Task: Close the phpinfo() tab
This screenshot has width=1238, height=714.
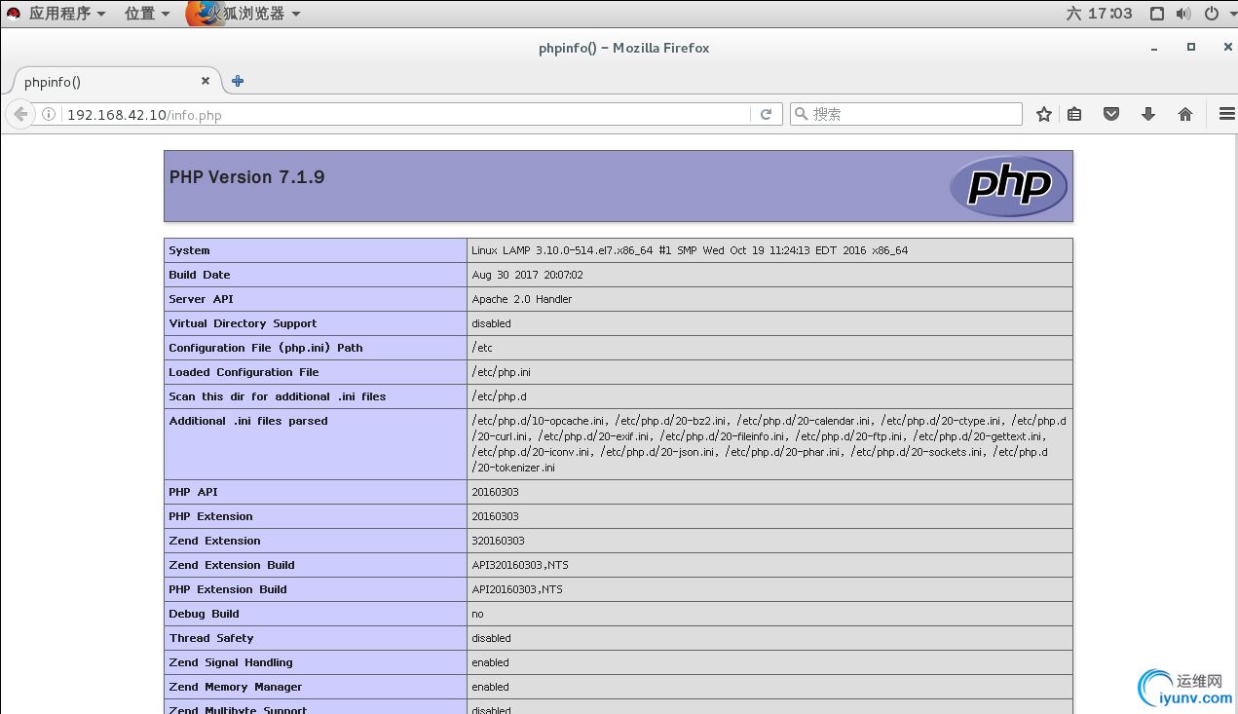Action: (206, 82)
